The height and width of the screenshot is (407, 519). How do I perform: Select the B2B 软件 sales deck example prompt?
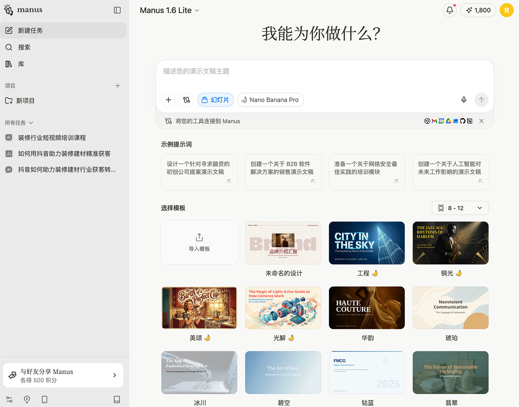(x=283, y=172)
